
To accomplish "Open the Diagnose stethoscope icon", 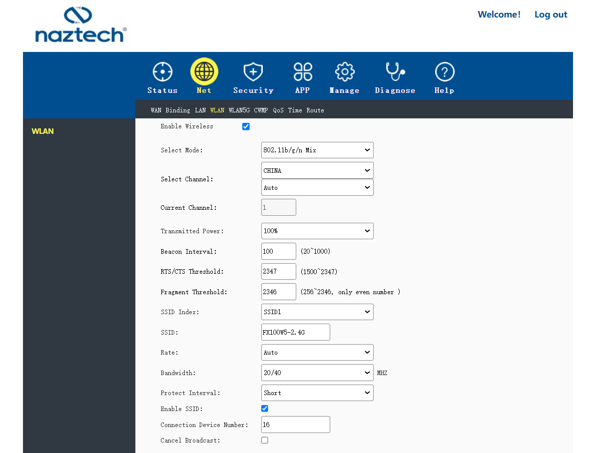I will click(395, 71).
